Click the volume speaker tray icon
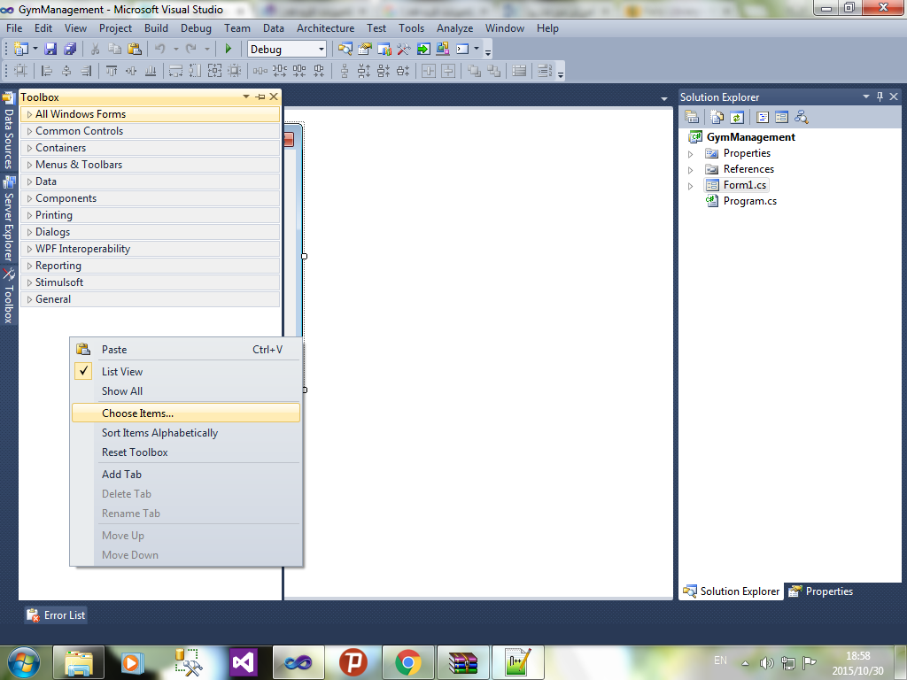 pos(766,662)
